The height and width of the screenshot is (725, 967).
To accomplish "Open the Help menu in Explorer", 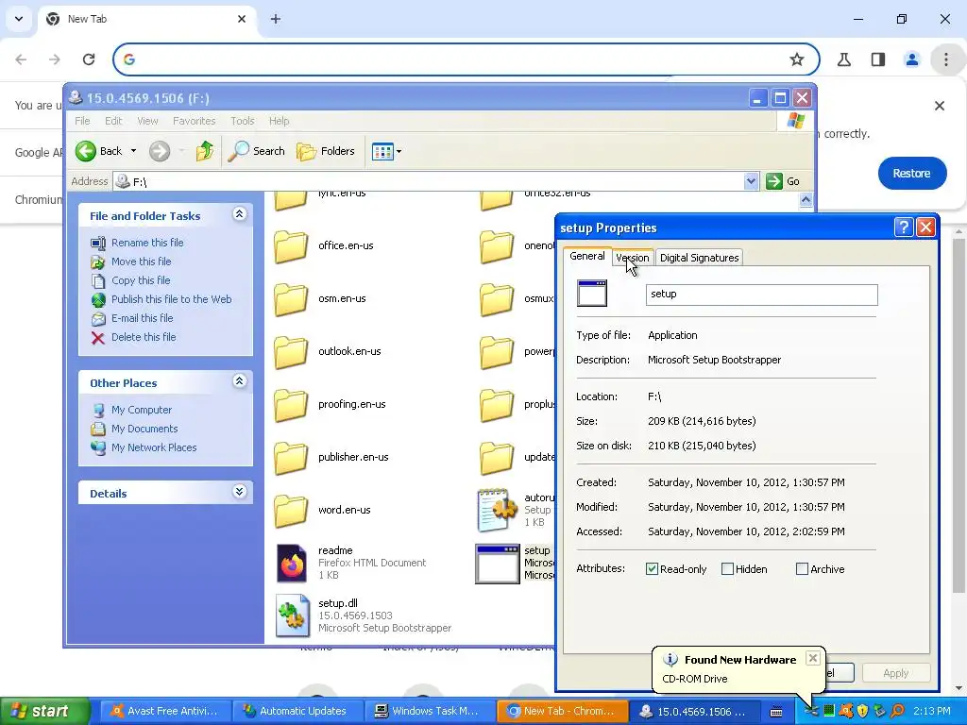I will pyautogui.click(x=279, y=121).
